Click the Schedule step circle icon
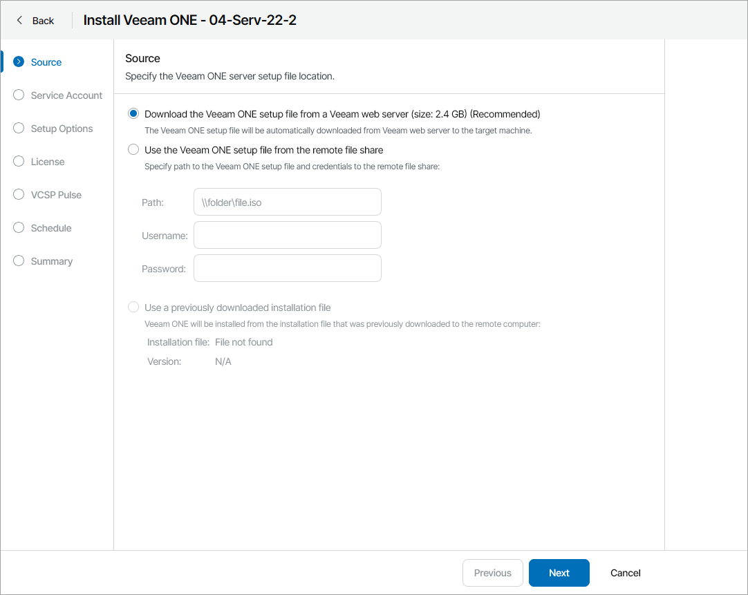 tap(19, 228)
